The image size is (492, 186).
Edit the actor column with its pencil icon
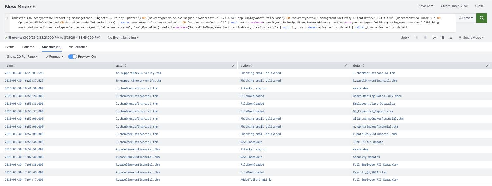233,66
